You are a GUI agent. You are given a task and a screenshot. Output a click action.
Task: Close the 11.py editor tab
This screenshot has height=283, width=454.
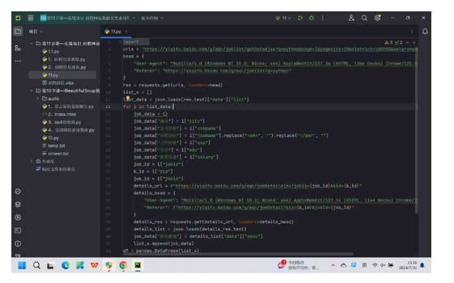126,31
